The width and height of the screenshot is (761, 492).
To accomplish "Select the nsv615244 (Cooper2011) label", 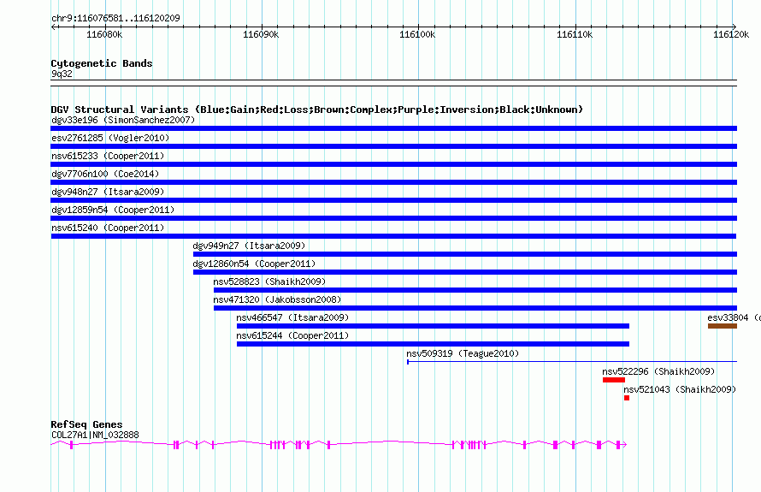I will [292, 335].
